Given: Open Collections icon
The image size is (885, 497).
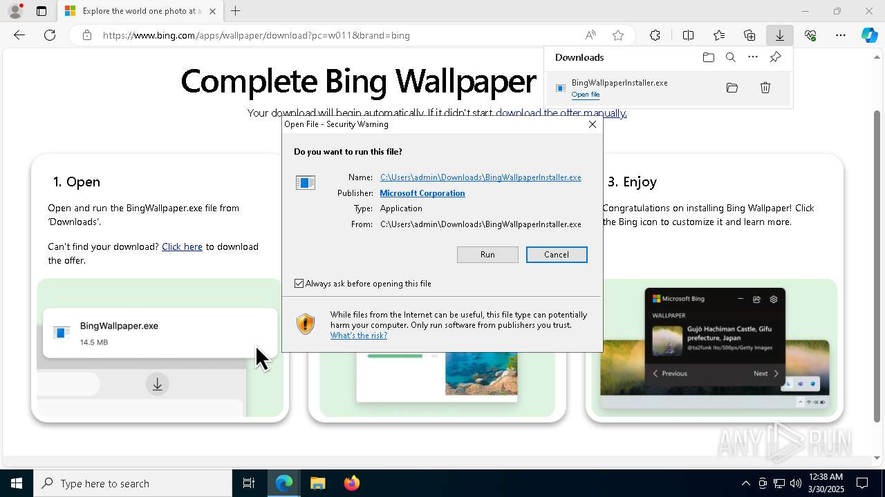Looking at the screenshot, I should (x=749, y=35).
